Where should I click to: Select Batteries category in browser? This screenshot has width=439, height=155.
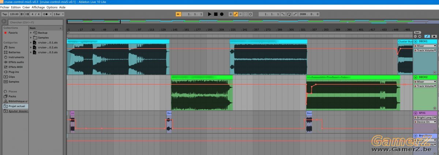(14, 52)
